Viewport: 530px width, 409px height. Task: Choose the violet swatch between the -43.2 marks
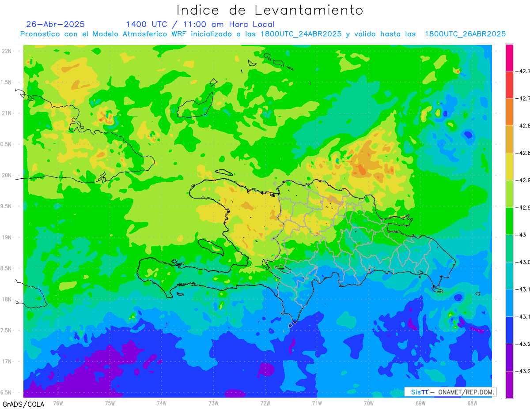[509, 358]
